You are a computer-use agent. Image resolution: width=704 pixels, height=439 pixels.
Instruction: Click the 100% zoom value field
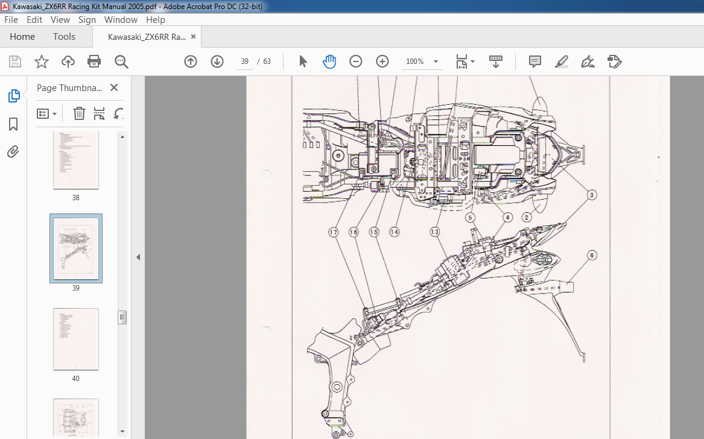pos(415,62)
